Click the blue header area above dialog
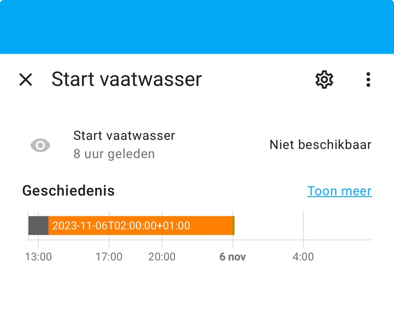This screenshot has width=394, height=315. click(x=197, y=27)
